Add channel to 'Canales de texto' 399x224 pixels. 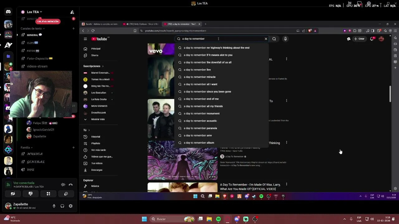pos(74,29)
